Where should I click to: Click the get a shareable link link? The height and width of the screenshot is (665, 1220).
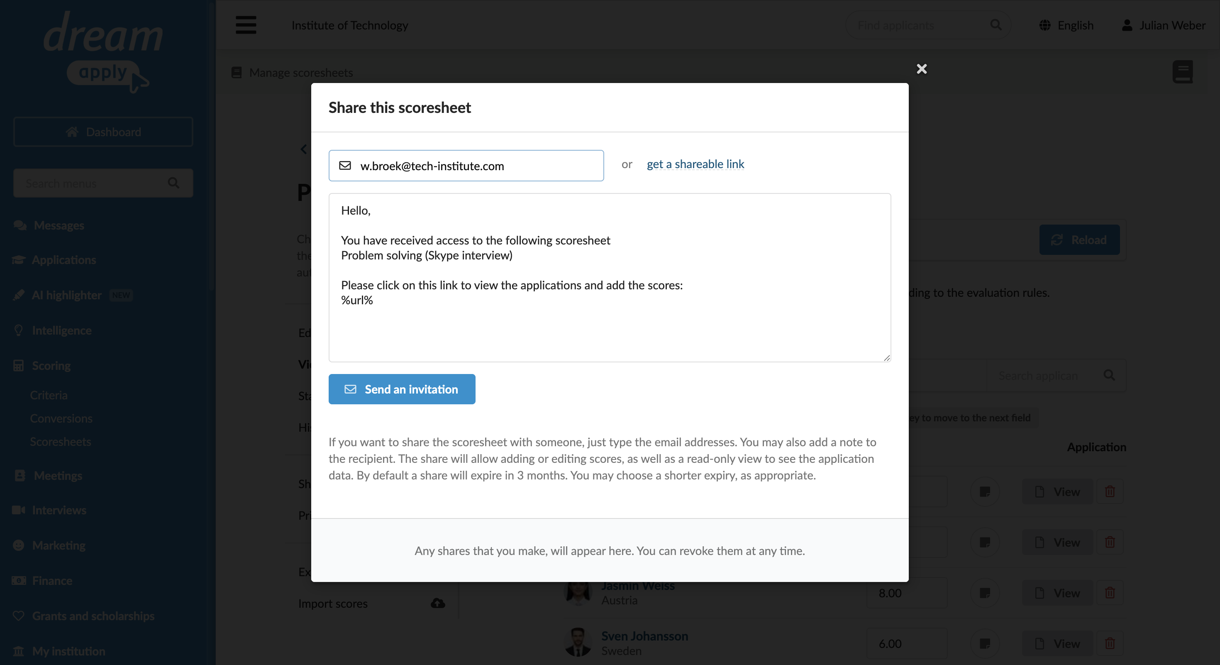coord(695,164)
